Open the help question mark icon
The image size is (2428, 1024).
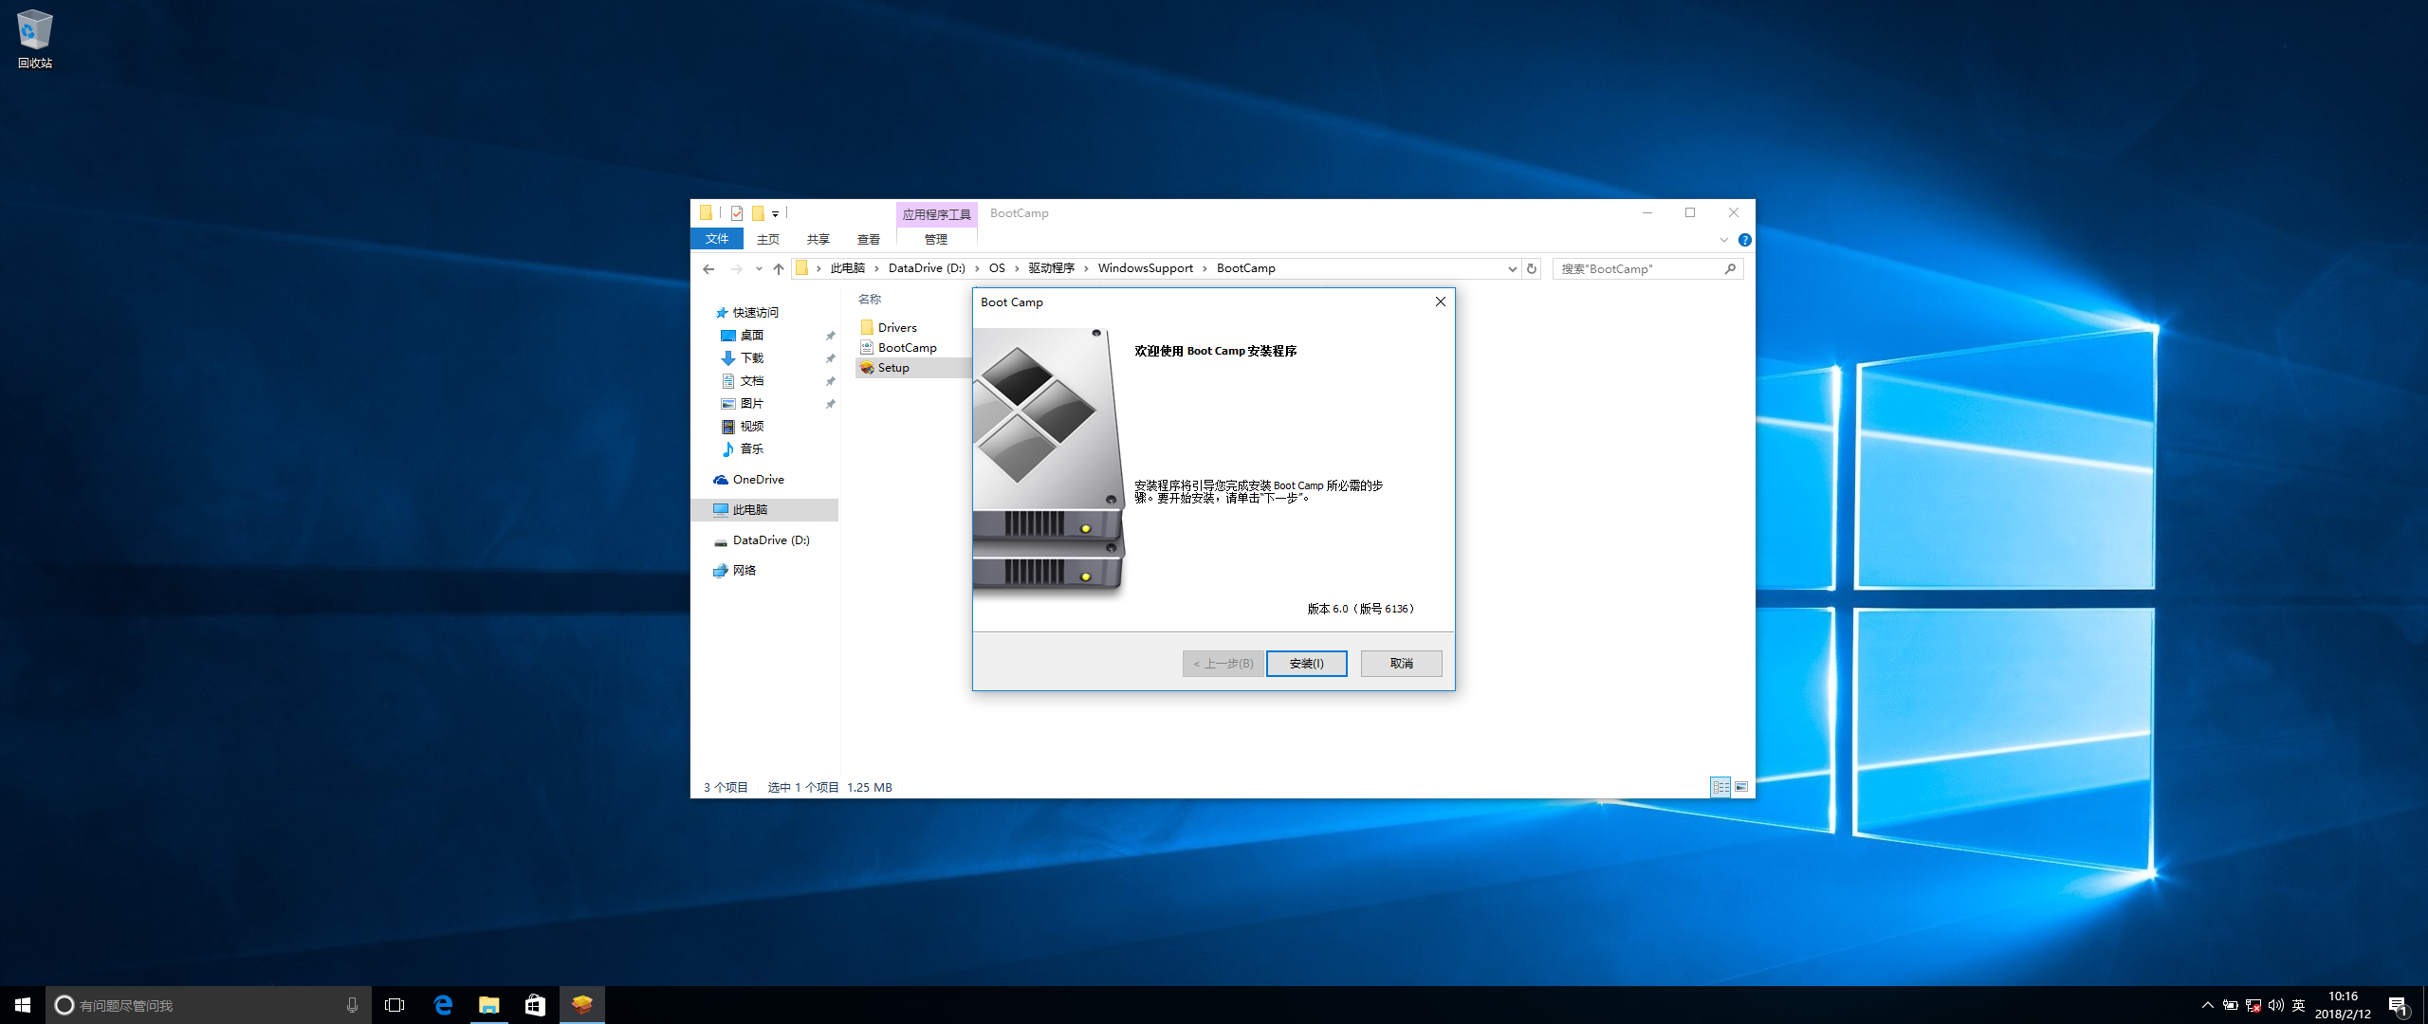[x=1744, y=240]
